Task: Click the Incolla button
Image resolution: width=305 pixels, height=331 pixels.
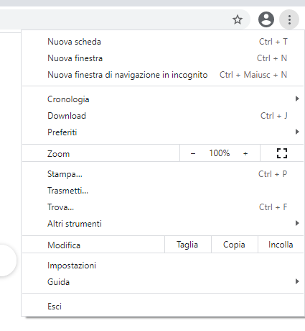Action: pyautogui.click(x=281, y=245)
